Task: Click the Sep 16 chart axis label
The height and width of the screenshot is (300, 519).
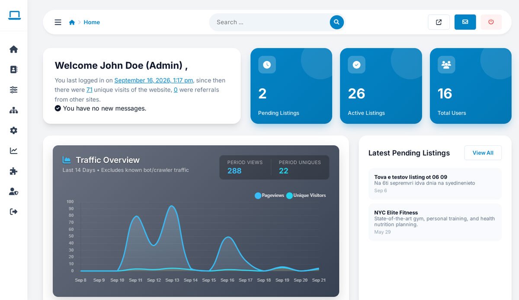Action: tap(227, 280)
